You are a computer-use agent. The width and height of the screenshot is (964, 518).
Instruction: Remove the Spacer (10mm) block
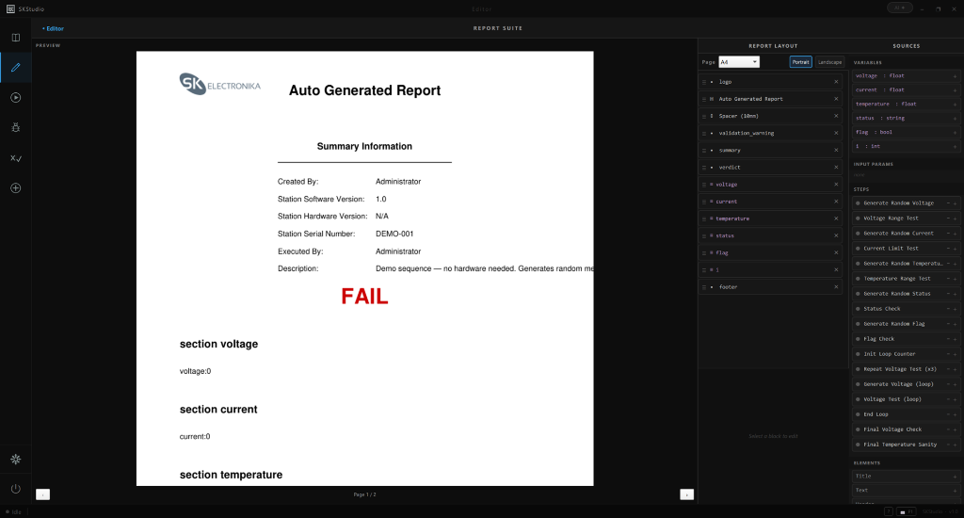click(x=836, y=116)
